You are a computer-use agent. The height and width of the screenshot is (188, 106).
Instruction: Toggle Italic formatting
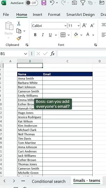click(43, 35)
